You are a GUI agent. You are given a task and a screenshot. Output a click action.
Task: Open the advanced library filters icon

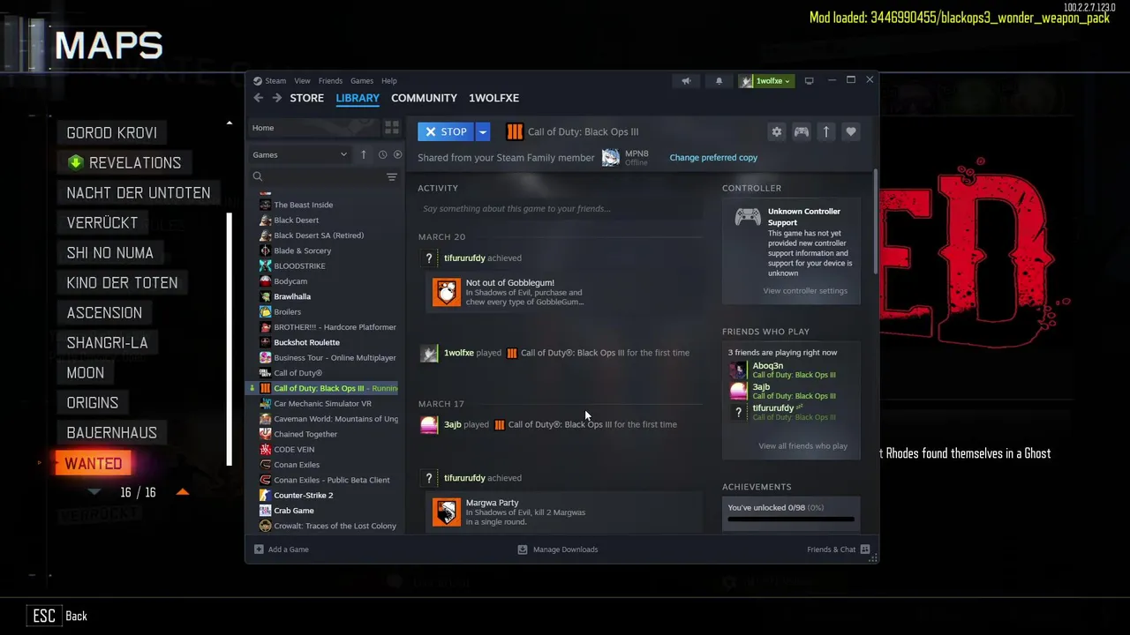tap(392, 176)
